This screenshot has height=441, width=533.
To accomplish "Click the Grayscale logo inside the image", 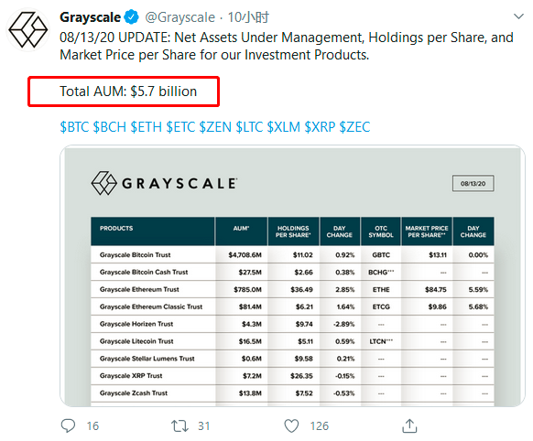I will coord(164,183).
